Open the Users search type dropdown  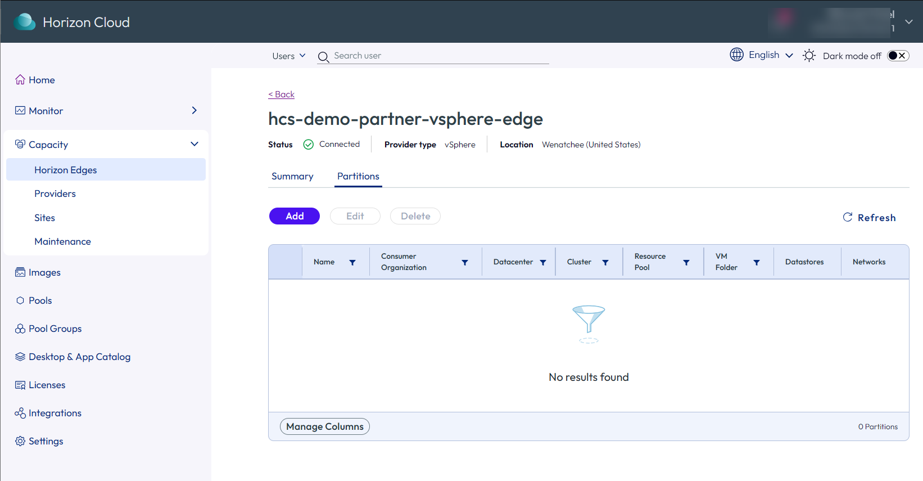pyautogui.click(x=289, y=56)
